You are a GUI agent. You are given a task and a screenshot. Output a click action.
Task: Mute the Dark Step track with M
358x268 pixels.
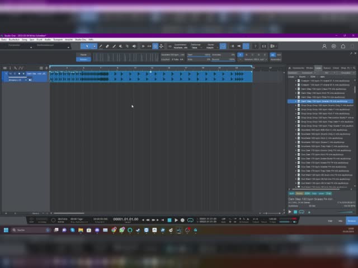click(10, 74)
